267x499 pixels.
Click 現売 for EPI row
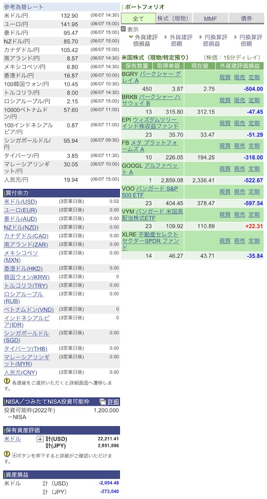(240, 123)
